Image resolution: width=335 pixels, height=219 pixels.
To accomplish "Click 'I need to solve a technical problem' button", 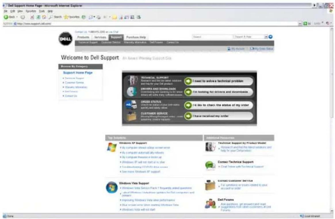I will [219, 81].
